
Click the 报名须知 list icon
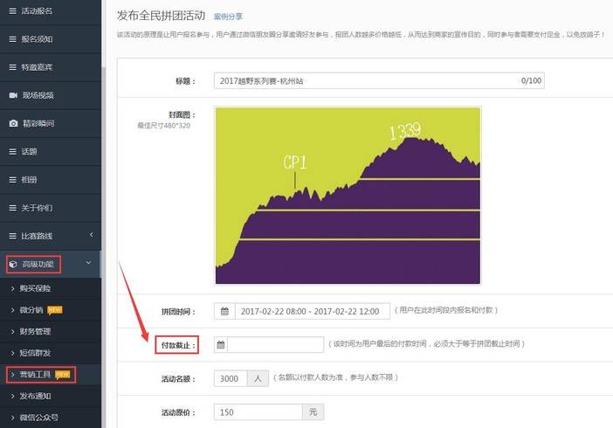click(x=13, y=39)
